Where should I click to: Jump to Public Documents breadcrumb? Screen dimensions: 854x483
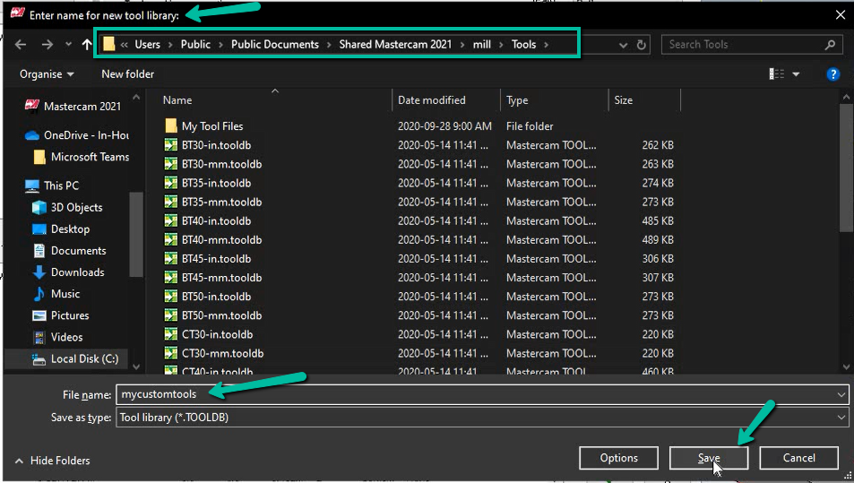coord(275,45)
